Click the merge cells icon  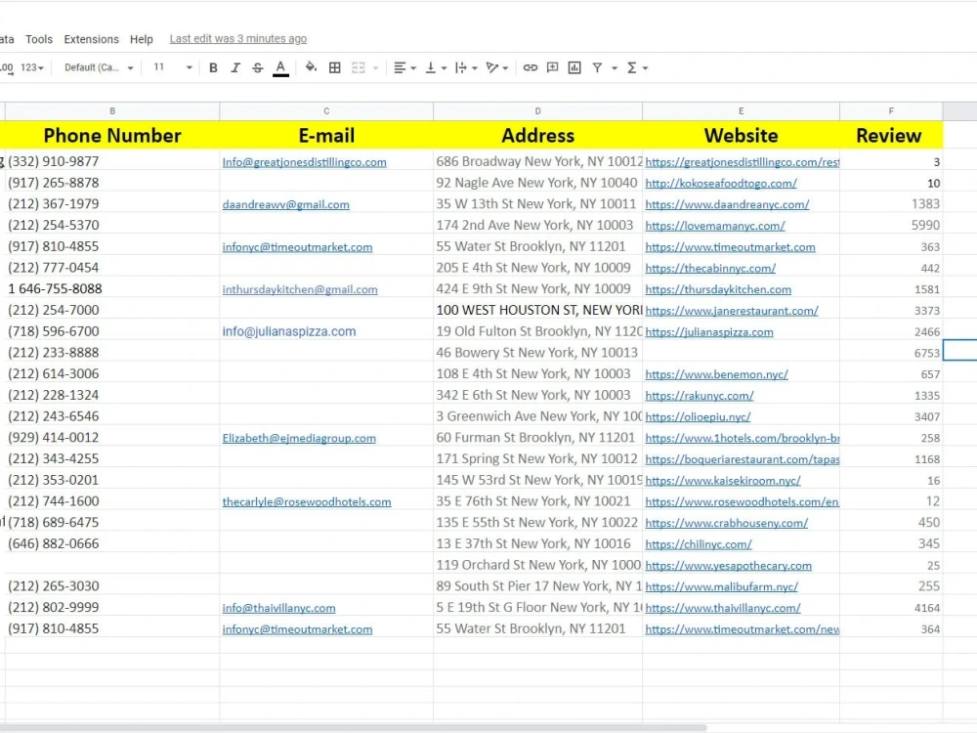click(x=359, y=68)
